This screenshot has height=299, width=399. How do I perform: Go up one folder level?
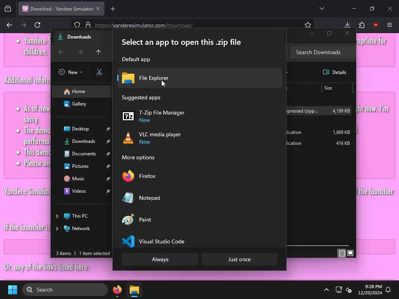99,52
